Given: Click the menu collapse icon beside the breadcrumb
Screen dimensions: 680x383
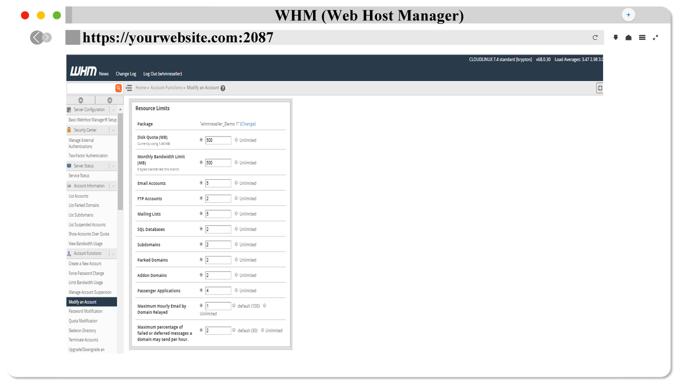Looking at the screenshot, I should point(129,88).
